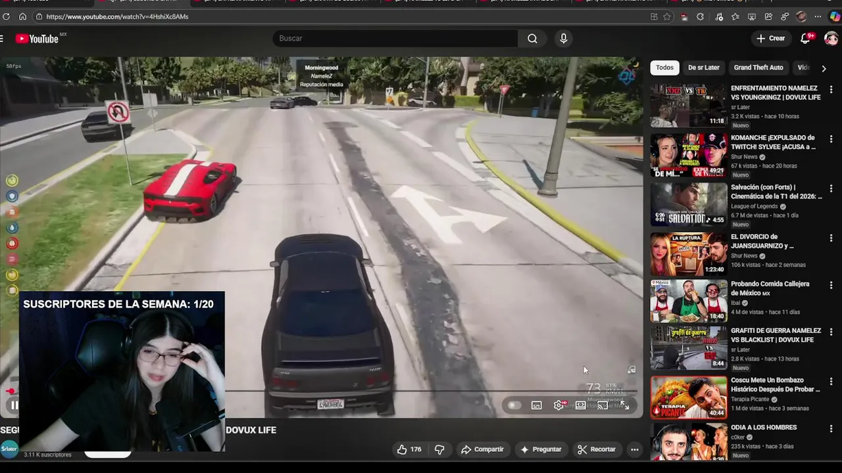Screen dimensions: 842x473
Task: Switch the player to theater mode
Action: click(x=580, y=405)
